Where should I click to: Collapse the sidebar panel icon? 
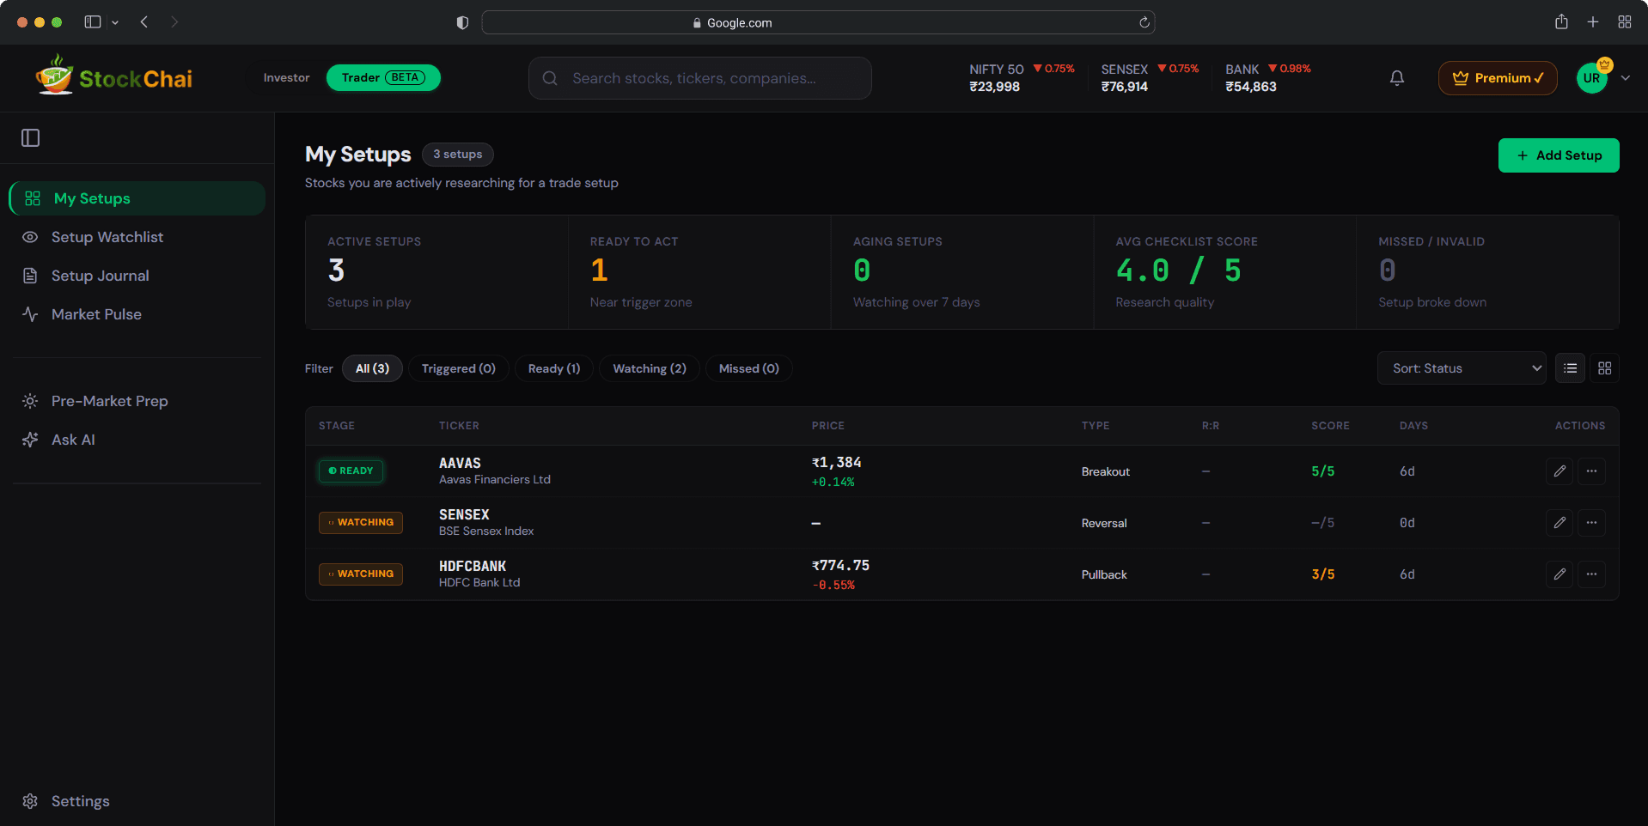click(x=31, y=137)
